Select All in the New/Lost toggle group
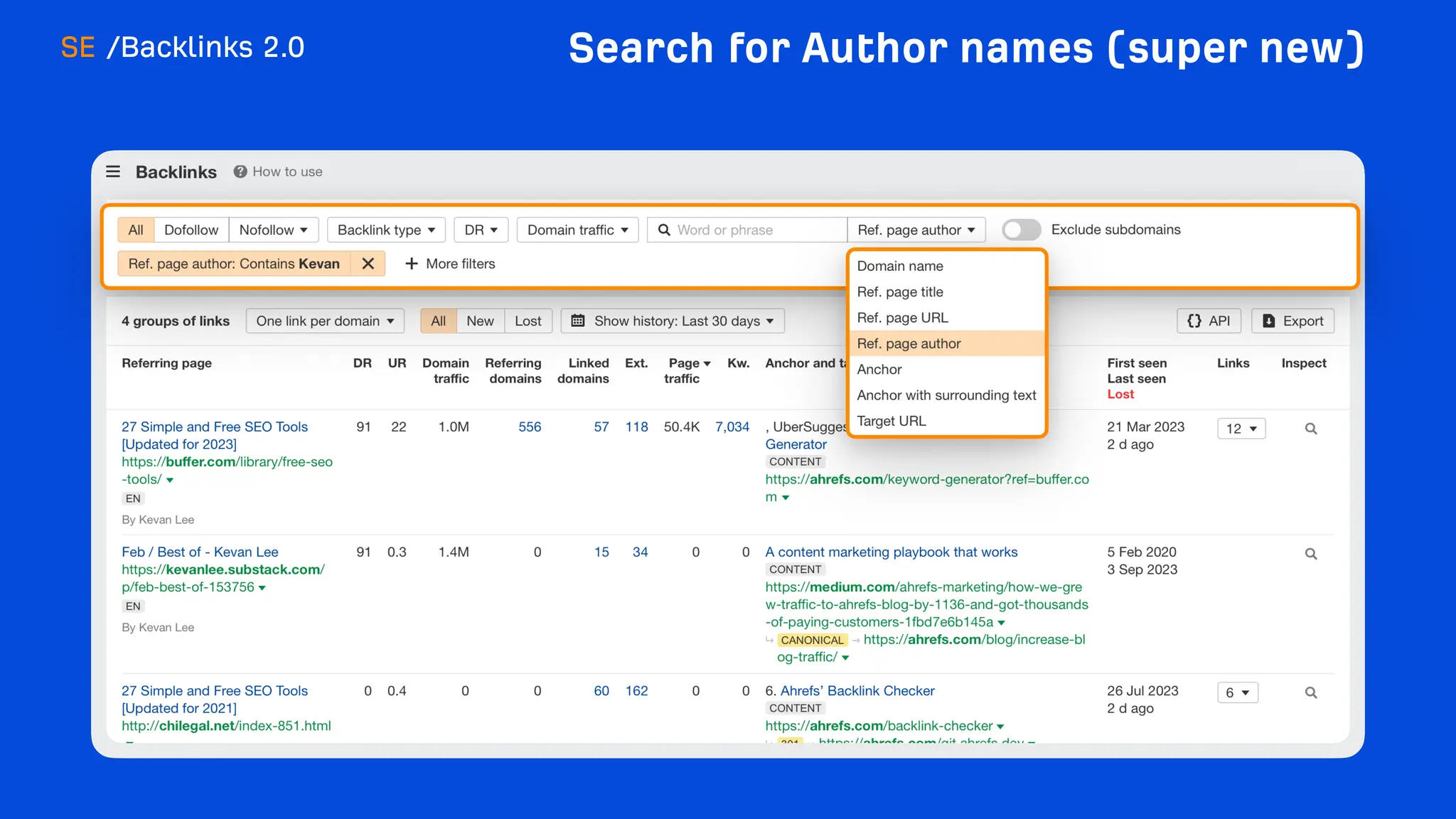The height and width of the screenshot is (819, 1456). click(x=439, y=321)
